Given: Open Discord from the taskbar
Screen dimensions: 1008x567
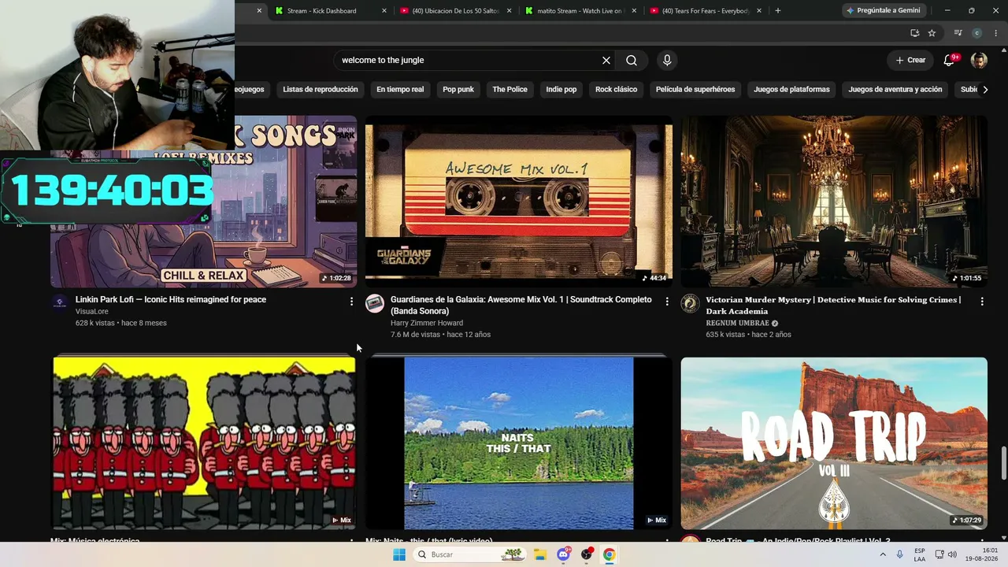Looking at the screenshot, I should (x=563, y=554).
